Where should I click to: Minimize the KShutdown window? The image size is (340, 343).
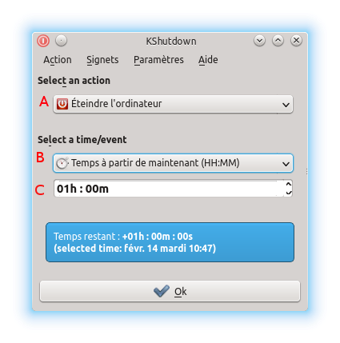tap(259, 41)
